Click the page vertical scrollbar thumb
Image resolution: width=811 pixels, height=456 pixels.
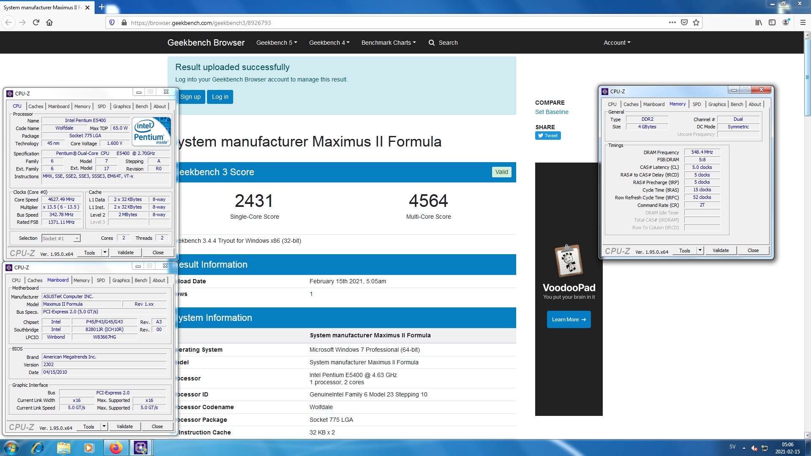pos(807,78)
